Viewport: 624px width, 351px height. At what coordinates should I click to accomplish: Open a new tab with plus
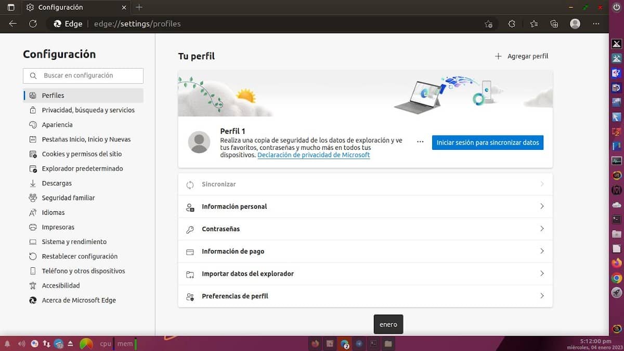click(139, 7)
